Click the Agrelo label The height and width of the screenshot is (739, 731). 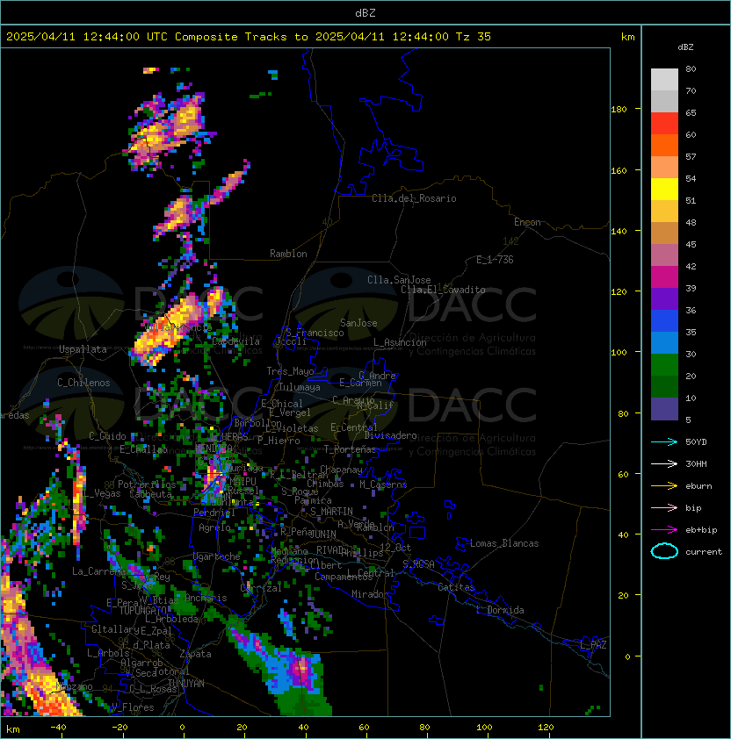(x=214, y=527)
